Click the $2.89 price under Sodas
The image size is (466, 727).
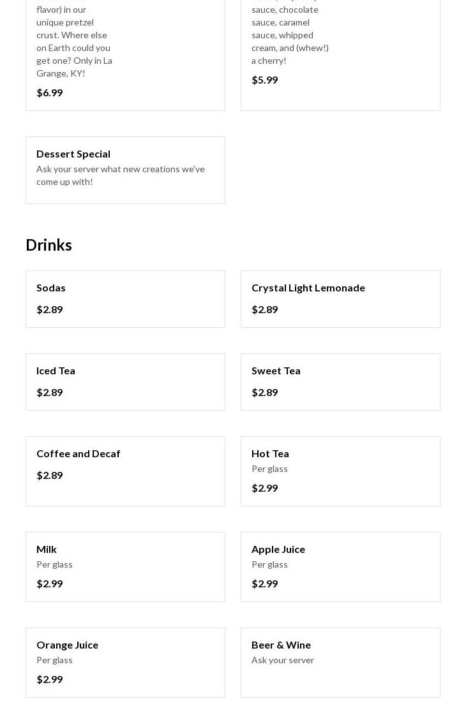point(50,309)
